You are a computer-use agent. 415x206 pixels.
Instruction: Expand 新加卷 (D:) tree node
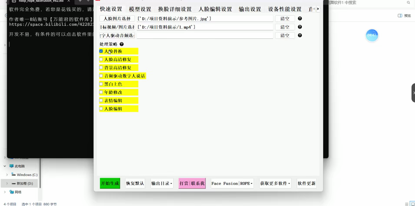7,184
